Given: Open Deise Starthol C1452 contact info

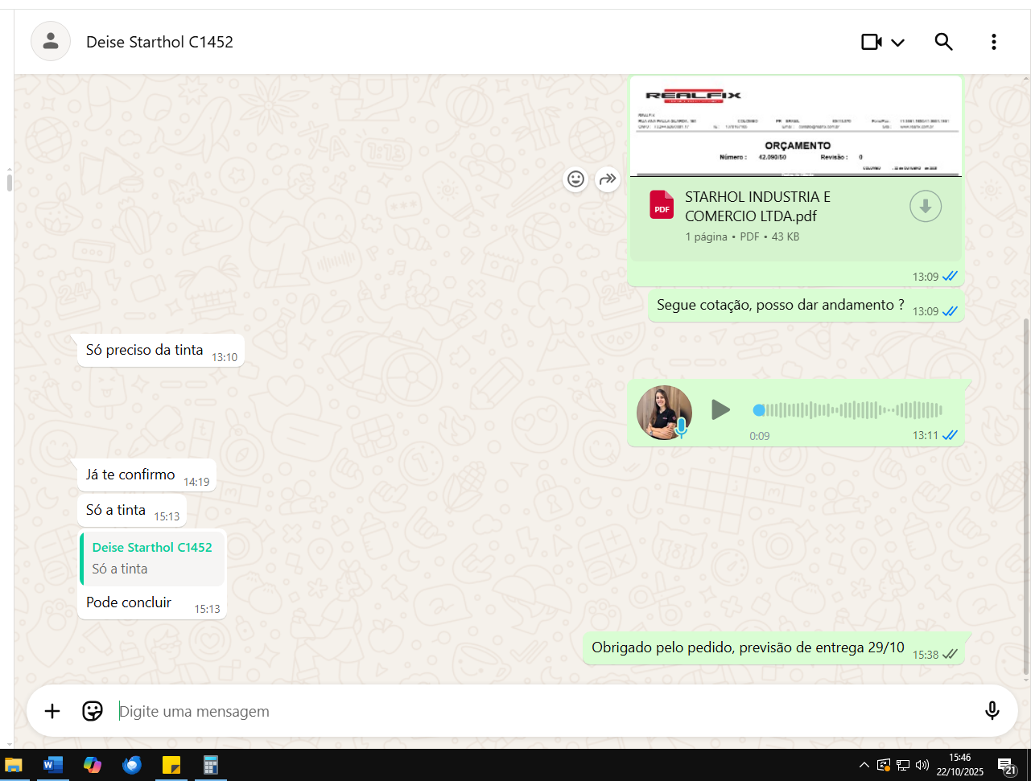Looking at the screenshot, I should click(159, 42).
